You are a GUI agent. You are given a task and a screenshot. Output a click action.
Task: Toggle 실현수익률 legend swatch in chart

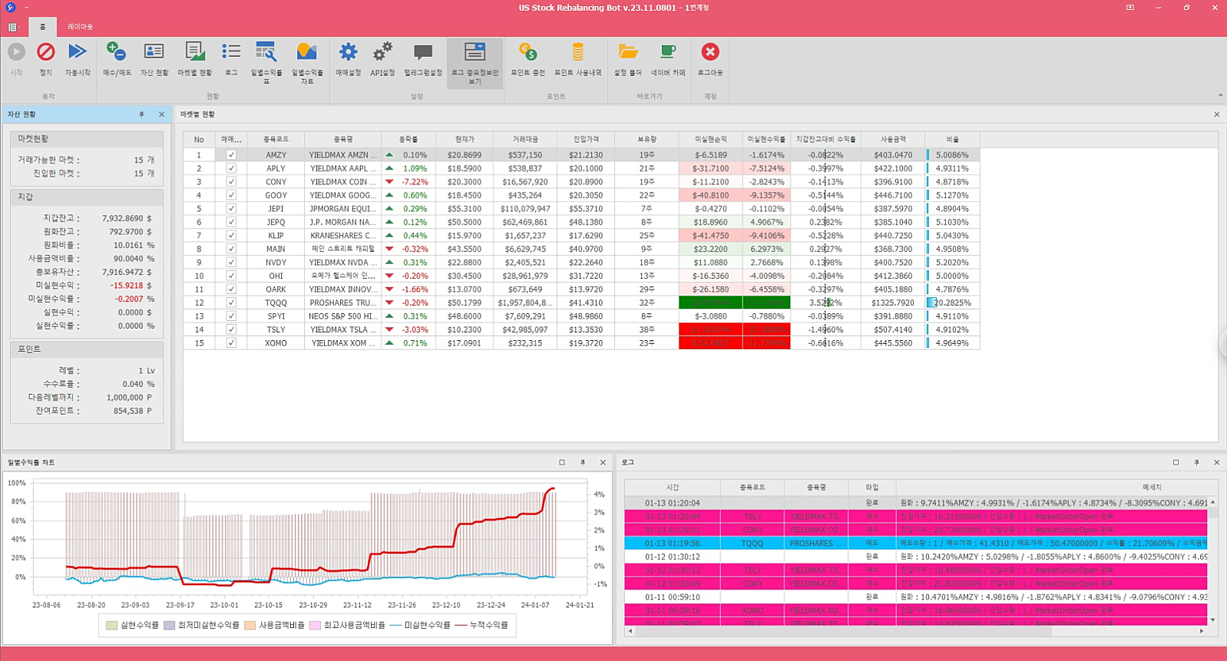112,625
